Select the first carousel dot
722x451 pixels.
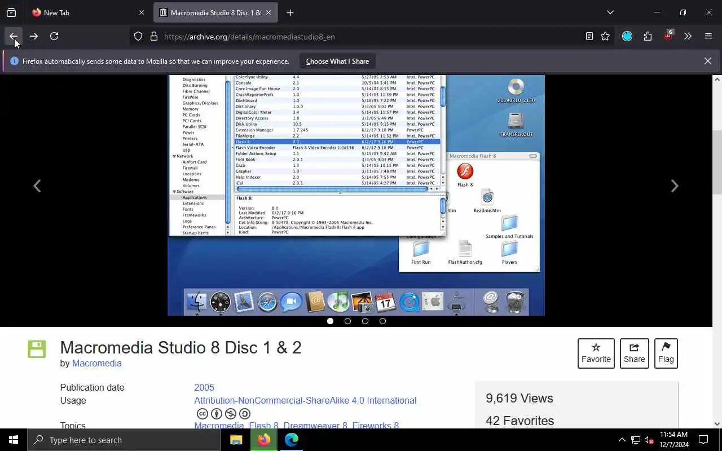tap(330, 321)
